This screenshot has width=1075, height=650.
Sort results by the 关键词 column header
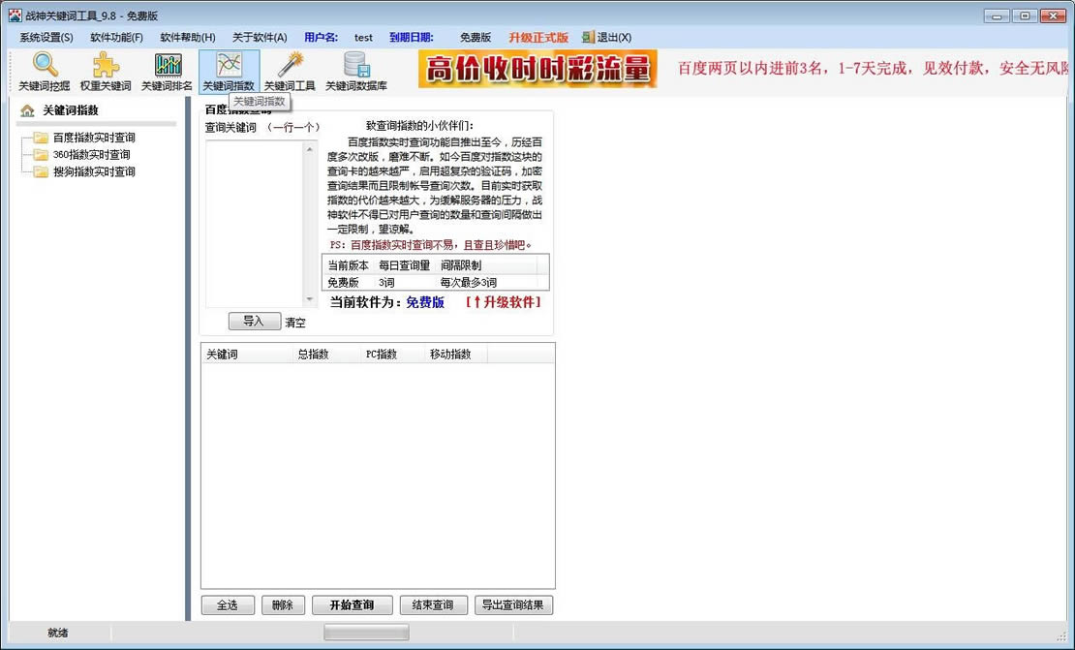[247, 355]
